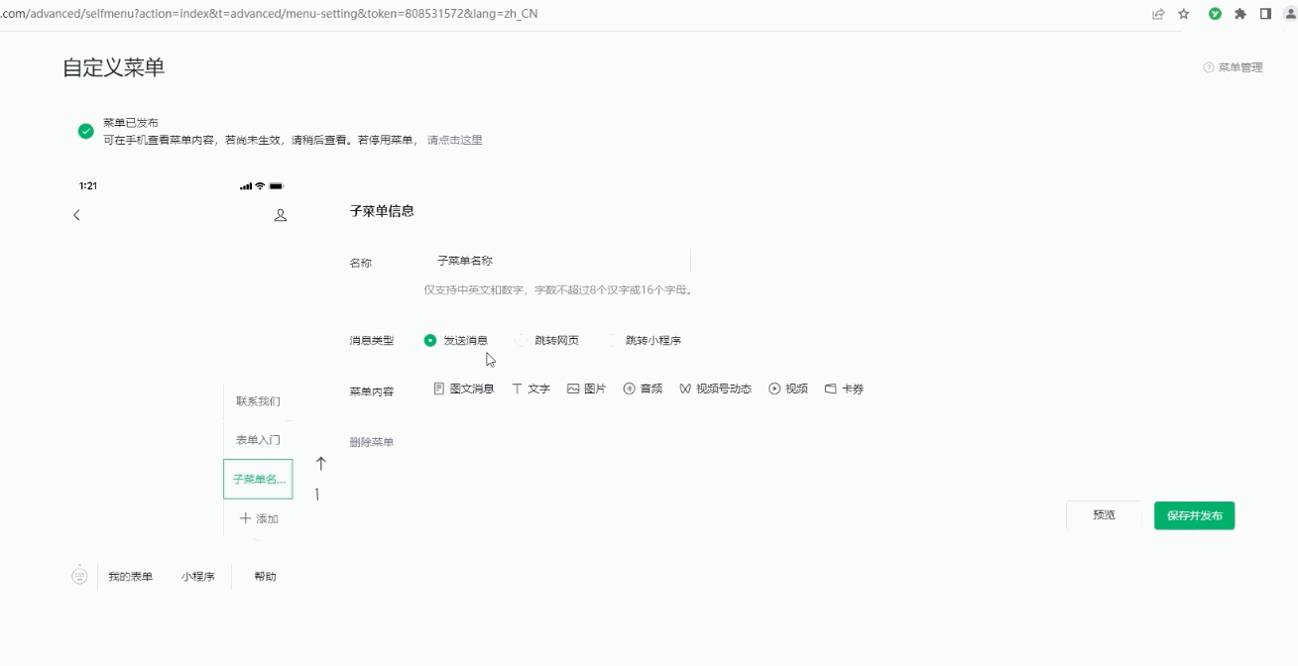
Task: Choose the 卡券 coupon content option
Action: pyautogui.click(x=844, y=389)
